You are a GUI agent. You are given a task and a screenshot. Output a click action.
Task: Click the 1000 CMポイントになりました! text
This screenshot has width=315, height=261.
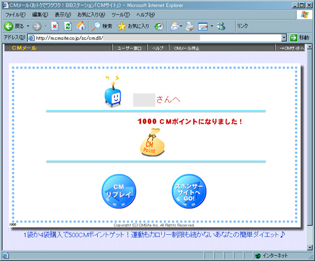(x=190, y=121)
